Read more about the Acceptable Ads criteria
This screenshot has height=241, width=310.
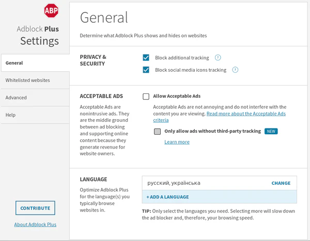click(x=246, y=114)
